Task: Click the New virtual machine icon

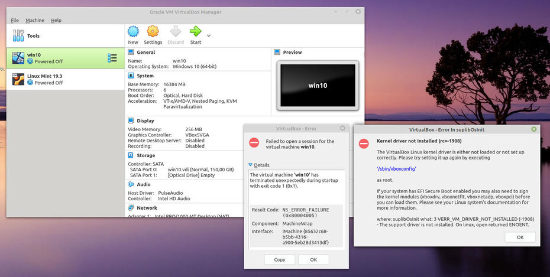Action: tap(133, 32)
